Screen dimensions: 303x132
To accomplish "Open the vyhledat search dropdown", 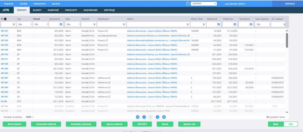I will click(x=215, y=4).
